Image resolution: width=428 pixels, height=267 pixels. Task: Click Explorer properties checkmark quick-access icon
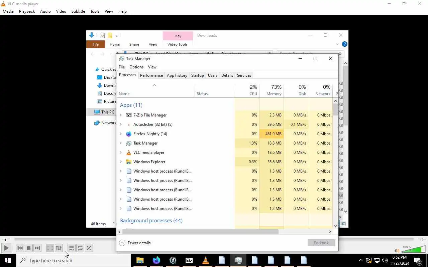103,35
